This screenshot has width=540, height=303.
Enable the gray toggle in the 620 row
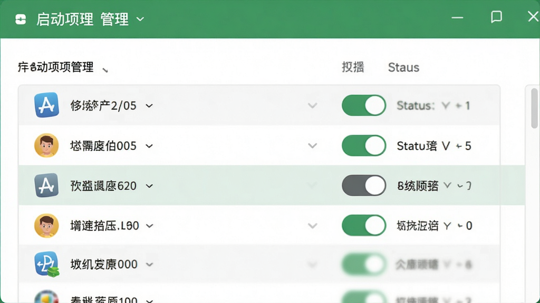[x=364, y=186]
